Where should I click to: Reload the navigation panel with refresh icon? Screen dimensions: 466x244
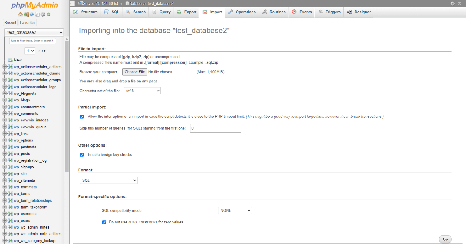[49, 14]
